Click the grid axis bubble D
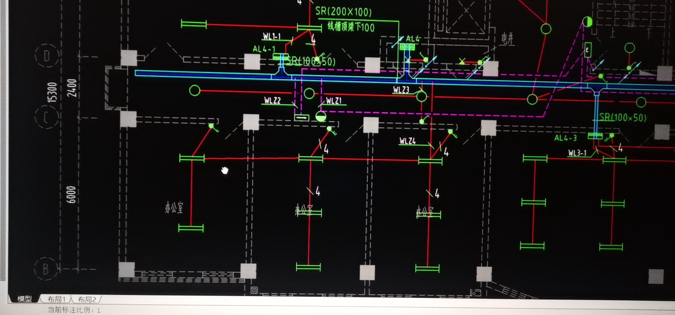Image resolution: width=675 pixels, height=315 pixels. tap(47, 56)
